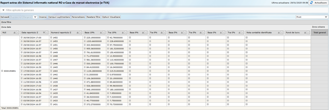The width and height of the screenshot is (329, 110).
Task: Click the Salvează button
Action: (x=4, y=17)
